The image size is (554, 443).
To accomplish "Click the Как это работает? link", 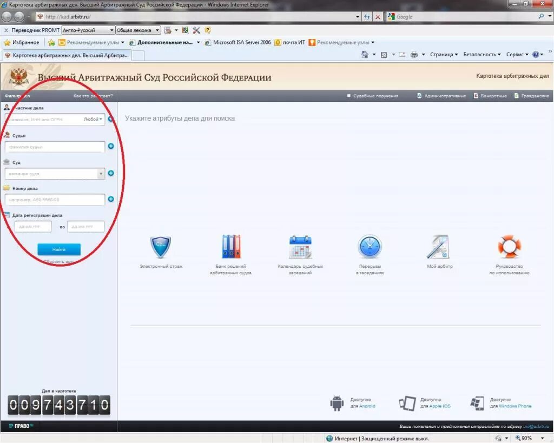I will [93, 96].
